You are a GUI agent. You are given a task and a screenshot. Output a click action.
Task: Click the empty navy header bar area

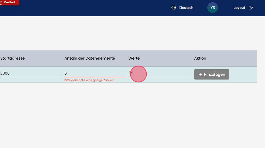tap(94, 8)
